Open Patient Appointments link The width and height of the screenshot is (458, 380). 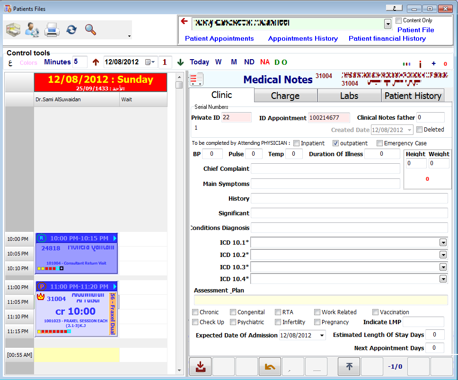tap(219, 39)
